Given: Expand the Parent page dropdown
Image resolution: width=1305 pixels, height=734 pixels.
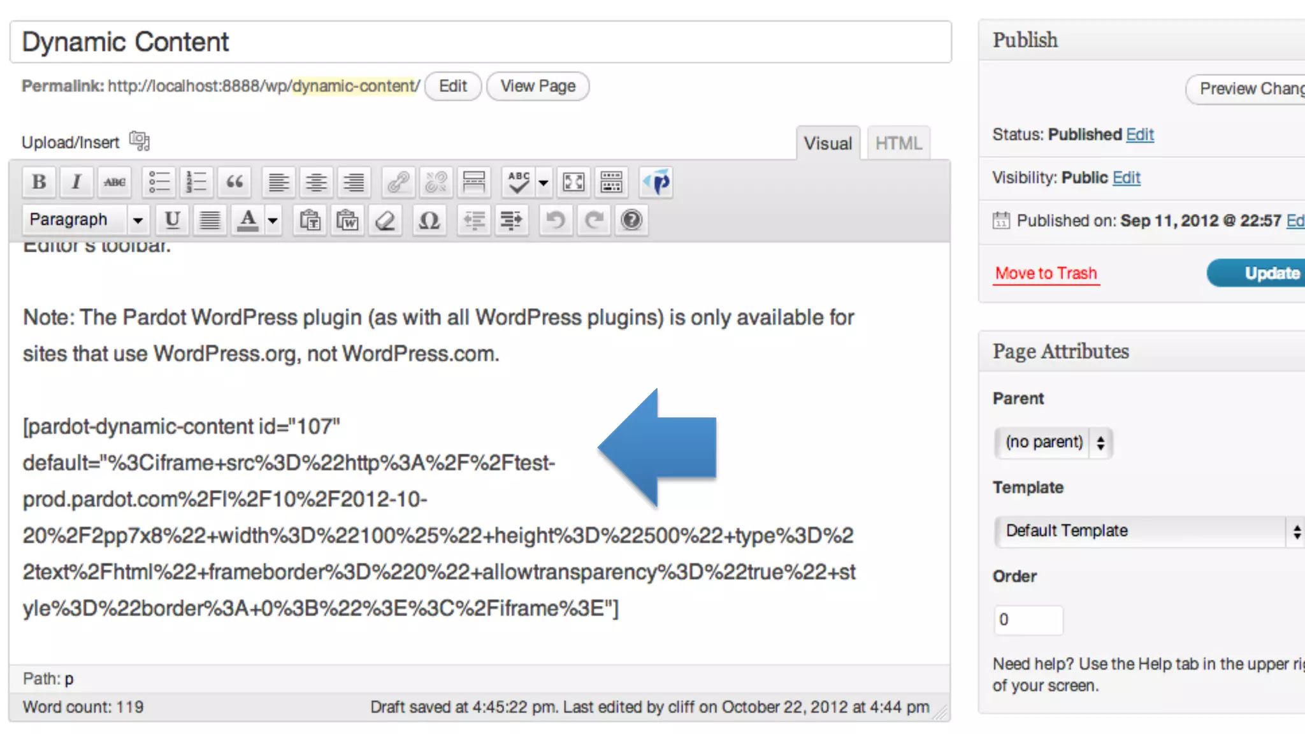Looking at the screenshot, I should click(x=1053, y=442).
